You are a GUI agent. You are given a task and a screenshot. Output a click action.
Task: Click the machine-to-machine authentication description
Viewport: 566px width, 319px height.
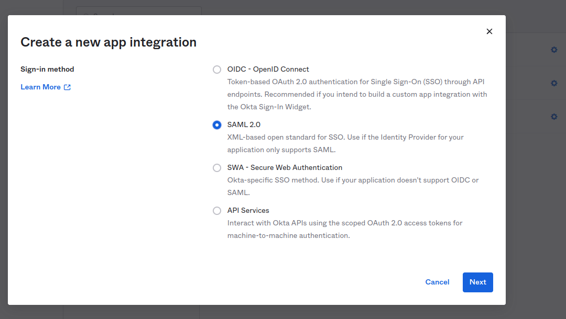[345, 229]
